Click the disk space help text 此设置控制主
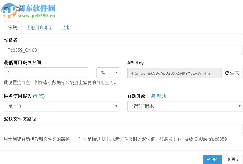The height and width of the screenshot is (164, 243). [60, 83]
